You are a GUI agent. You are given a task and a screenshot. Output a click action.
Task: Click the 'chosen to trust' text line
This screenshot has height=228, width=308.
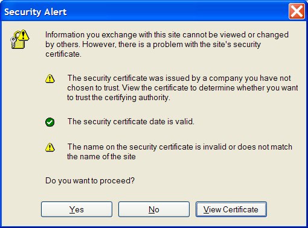coord(182,87)
